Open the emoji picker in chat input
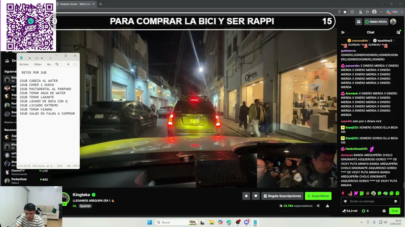The image size is (405, 227). [x=396, y=201]
